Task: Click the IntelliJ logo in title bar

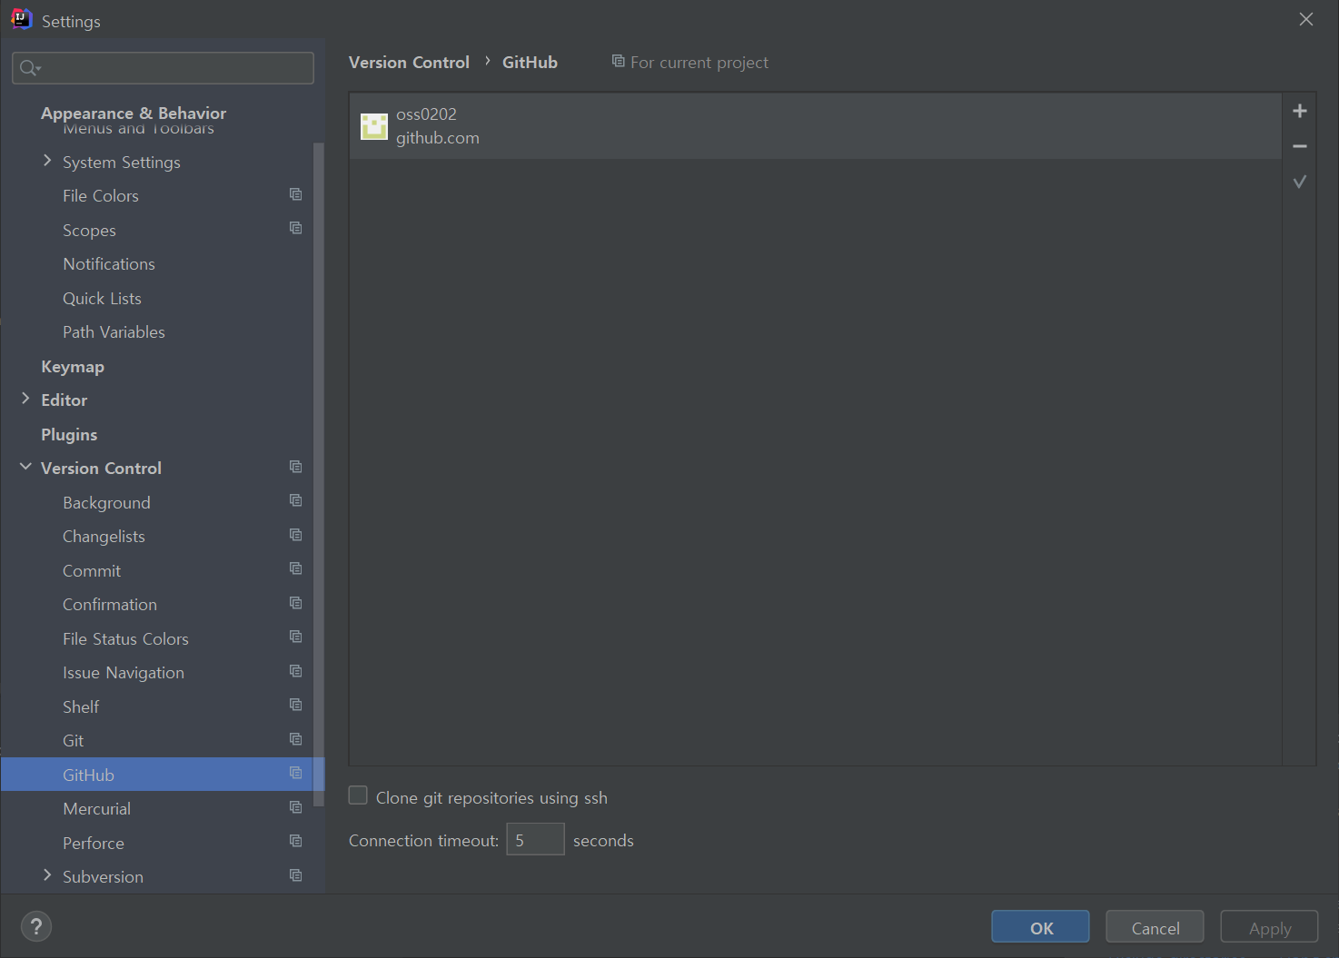Action: [x=21, y=19]
